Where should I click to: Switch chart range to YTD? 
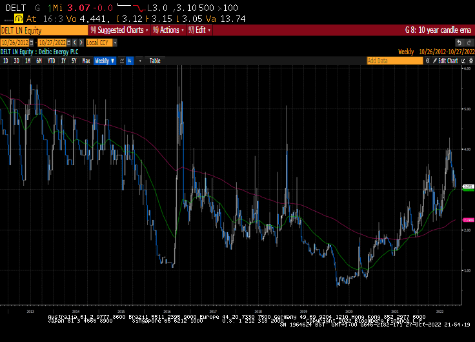pos(51,61)
